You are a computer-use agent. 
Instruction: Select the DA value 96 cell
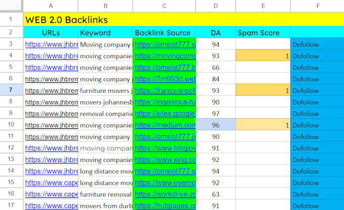tap(216, 125)
